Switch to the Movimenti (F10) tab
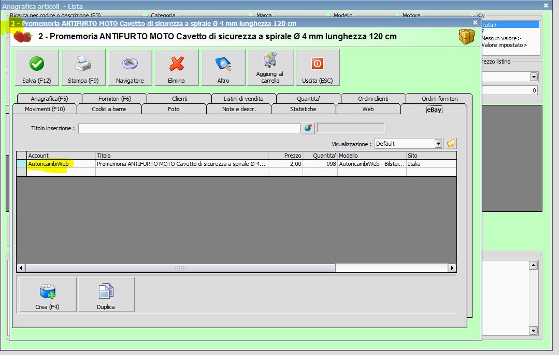This screenshot has width=559, height=355. (45, 109)
